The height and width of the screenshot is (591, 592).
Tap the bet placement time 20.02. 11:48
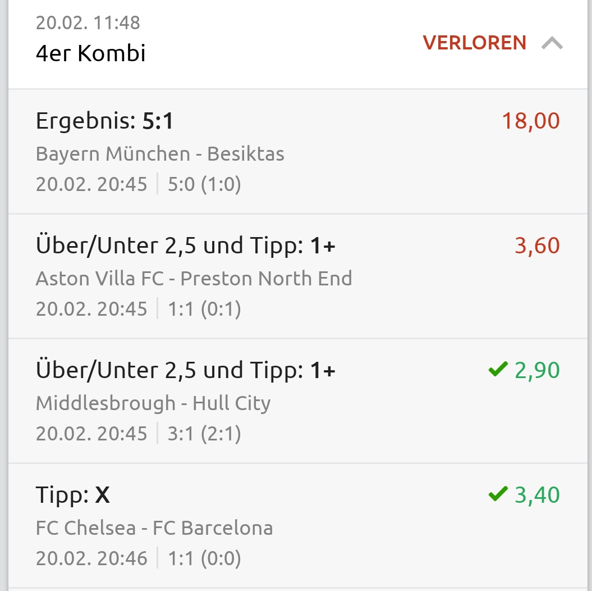click(88, 22)
